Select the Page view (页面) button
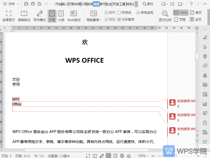The width and height of the screenshot is (210, 158). (52, 16)
